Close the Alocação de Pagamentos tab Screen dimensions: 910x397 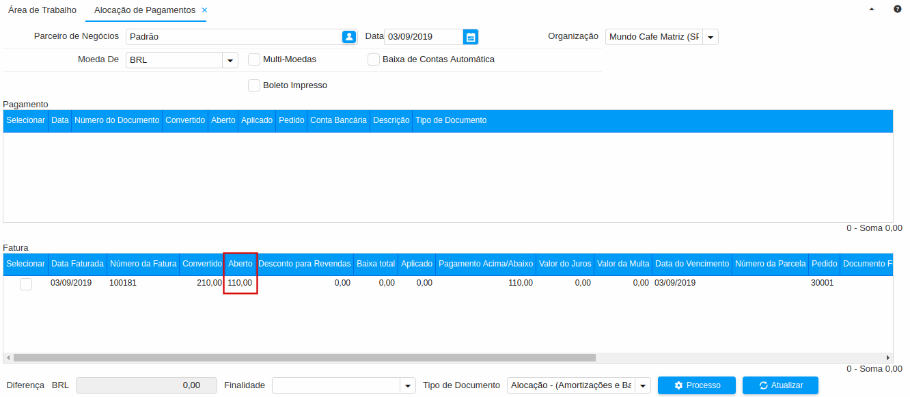(x=204, y=10)
